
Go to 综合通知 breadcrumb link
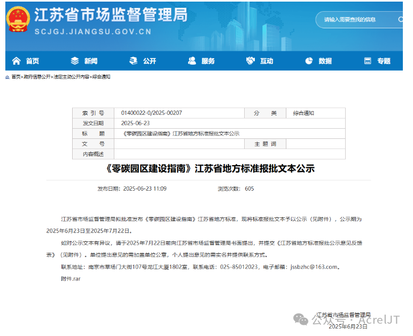(101, 77)
